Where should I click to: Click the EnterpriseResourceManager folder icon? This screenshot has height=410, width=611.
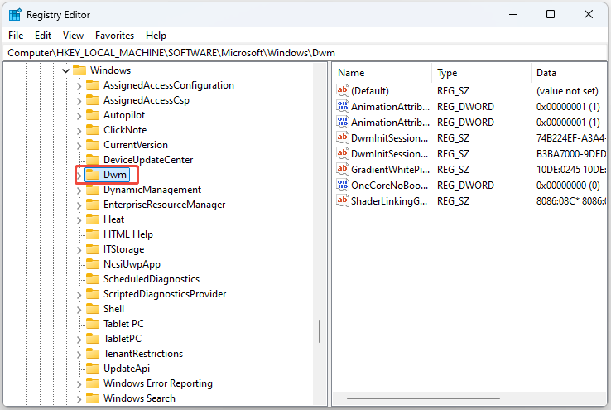(x=93, y=205)
